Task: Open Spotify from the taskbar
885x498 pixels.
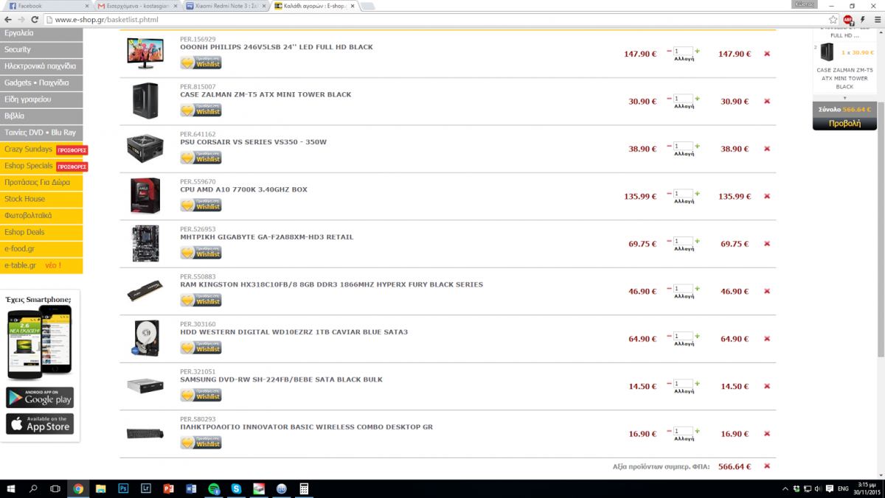Action: (x=214, y=488)
